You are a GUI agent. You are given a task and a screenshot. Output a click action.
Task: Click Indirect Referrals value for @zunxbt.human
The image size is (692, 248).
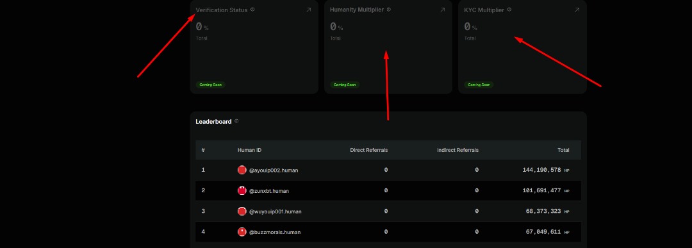coord(477,190)
